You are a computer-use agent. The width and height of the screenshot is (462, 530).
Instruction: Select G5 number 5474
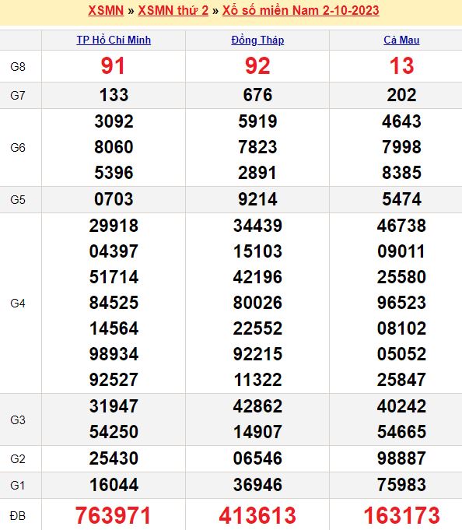pyautogui.click(x=401, y=199)
